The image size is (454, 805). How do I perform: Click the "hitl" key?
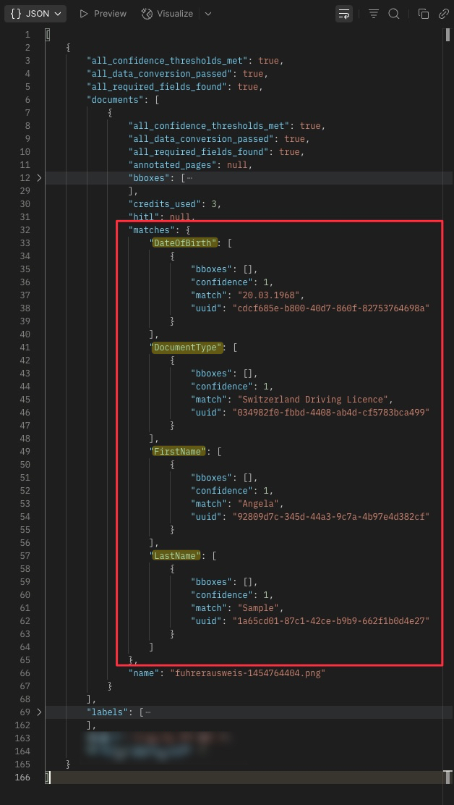(x=143, y=217)
